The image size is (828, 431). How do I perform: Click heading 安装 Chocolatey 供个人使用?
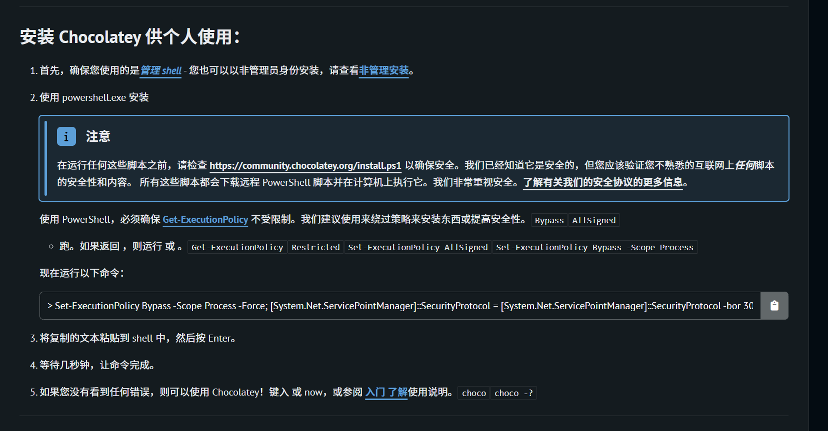130,36
